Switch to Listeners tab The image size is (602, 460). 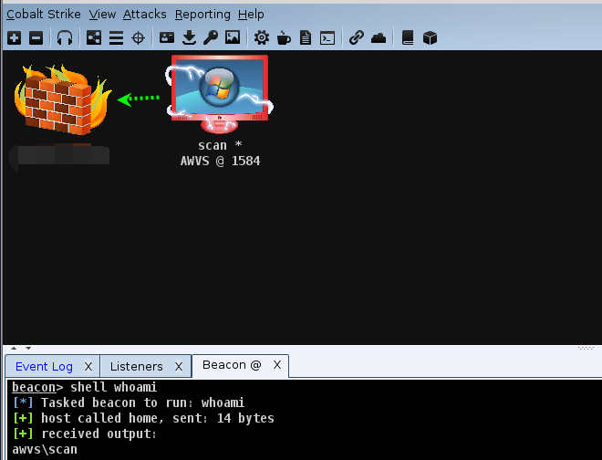pyautogui.click(x=136, y=367)
